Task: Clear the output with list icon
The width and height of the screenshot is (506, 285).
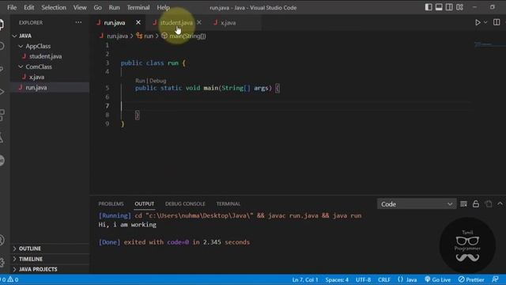Action: coord(463,204)
